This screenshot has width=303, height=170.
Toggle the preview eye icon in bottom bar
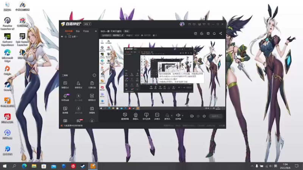click(198, 116)
